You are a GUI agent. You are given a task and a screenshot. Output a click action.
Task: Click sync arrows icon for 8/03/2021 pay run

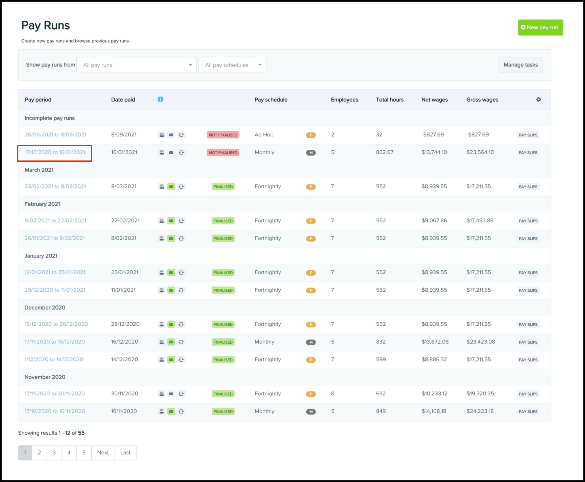[x=181, y=187]
